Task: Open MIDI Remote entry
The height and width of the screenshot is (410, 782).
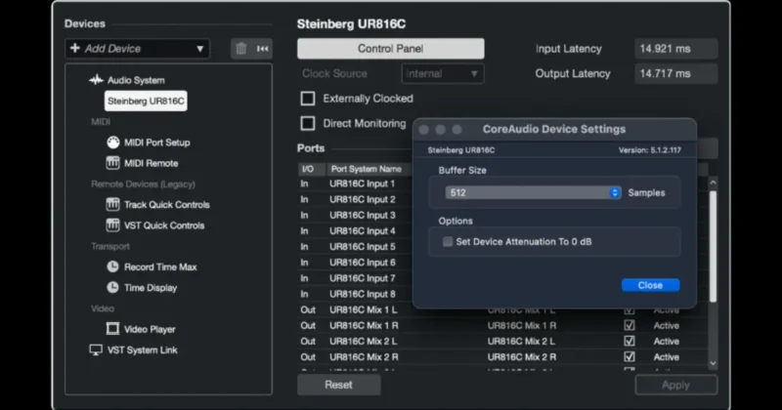Action: [152, 163]
